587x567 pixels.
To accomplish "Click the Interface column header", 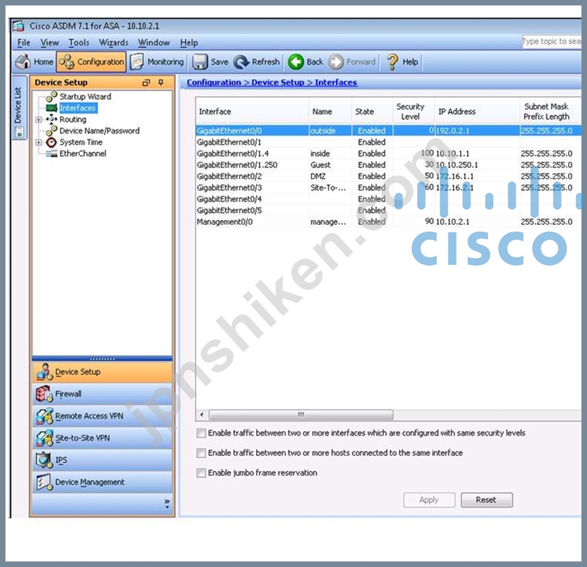I will coord(252,111).
